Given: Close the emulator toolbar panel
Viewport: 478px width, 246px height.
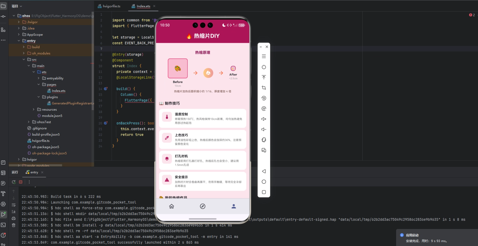Looking at the screenshot, I should pos(267,47).
